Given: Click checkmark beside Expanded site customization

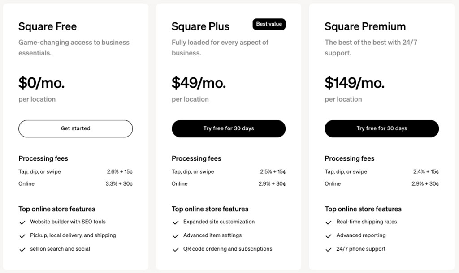Looking at the screenshot, I should tap(175, 222).
